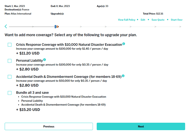Click the back chevron arrow
Viewport: 190px width, 135px height.
coord(6,26)
